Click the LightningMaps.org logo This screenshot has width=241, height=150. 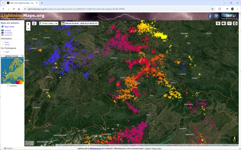pos(23,16)
